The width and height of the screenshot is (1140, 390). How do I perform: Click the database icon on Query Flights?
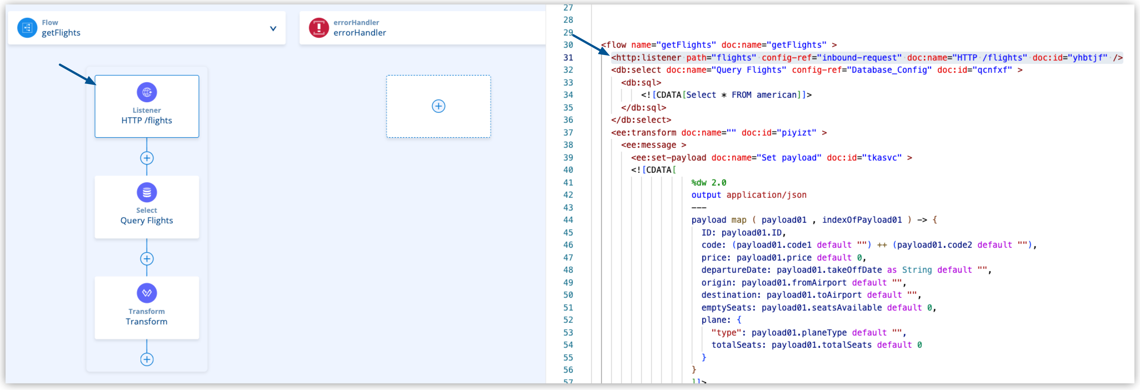(146, 192)
